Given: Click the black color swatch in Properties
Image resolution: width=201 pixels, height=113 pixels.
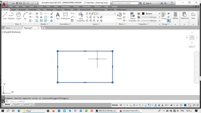Looking at the screenshot, I should pyautogui.click(x=143, y=13).
